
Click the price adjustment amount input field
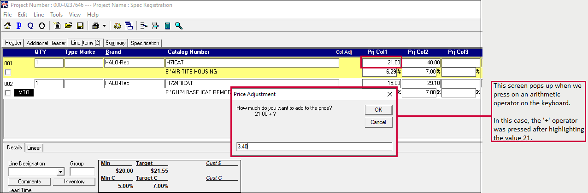point(313,147)
